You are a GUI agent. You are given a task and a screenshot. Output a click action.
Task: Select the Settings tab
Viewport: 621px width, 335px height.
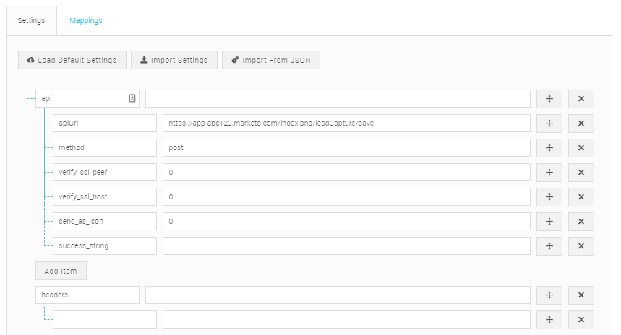(31, 21)
